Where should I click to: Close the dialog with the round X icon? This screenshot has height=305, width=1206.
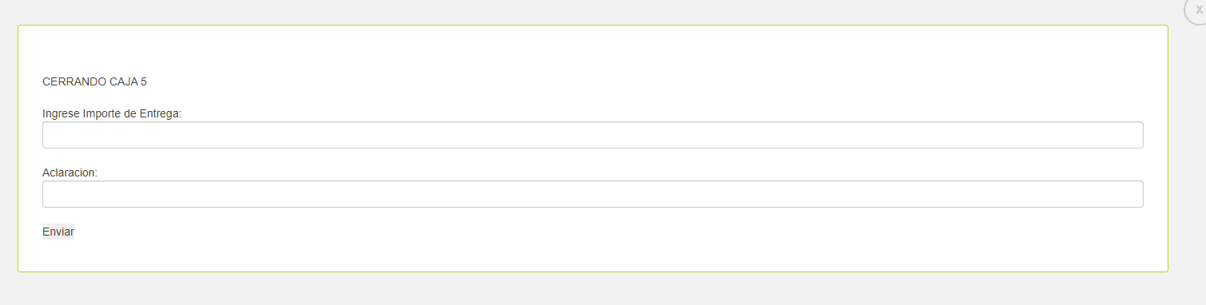tap(1198, 9)
